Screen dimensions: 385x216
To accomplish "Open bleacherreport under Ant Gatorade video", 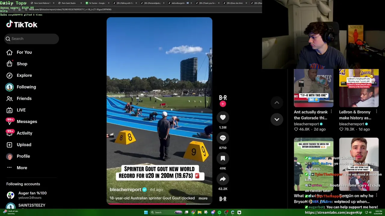I will click(x=306, y=124).
